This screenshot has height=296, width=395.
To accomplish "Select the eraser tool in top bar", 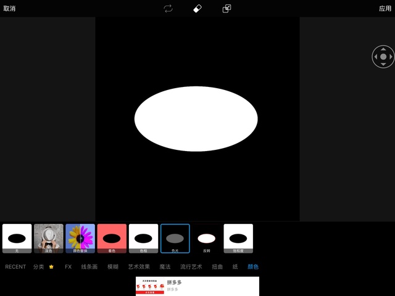I will pos(197,9).
